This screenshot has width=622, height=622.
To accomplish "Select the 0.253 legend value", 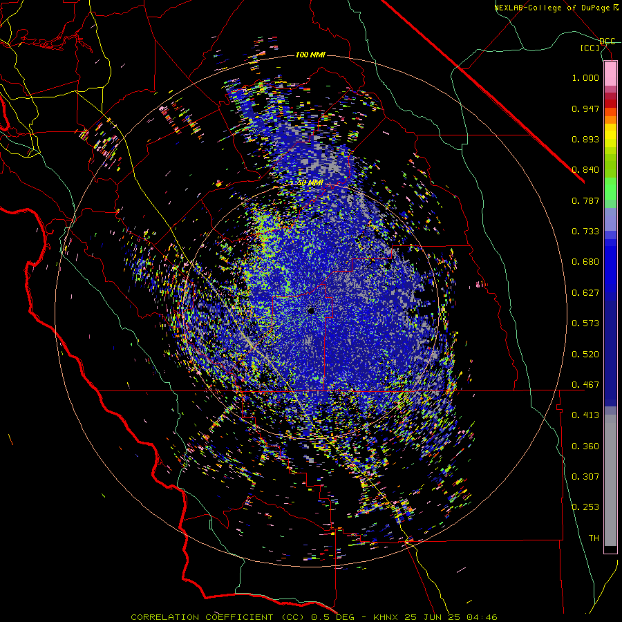I will coord(585,507).
